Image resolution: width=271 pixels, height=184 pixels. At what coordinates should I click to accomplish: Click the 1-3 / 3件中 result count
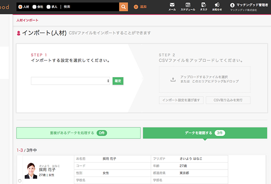[x=27, y=150]
